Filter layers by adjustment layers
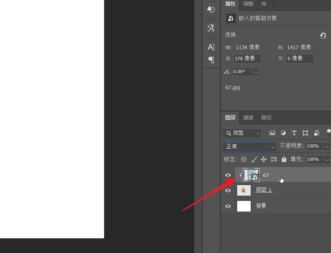The image size is (331, 253). click(x=283, y=133)
